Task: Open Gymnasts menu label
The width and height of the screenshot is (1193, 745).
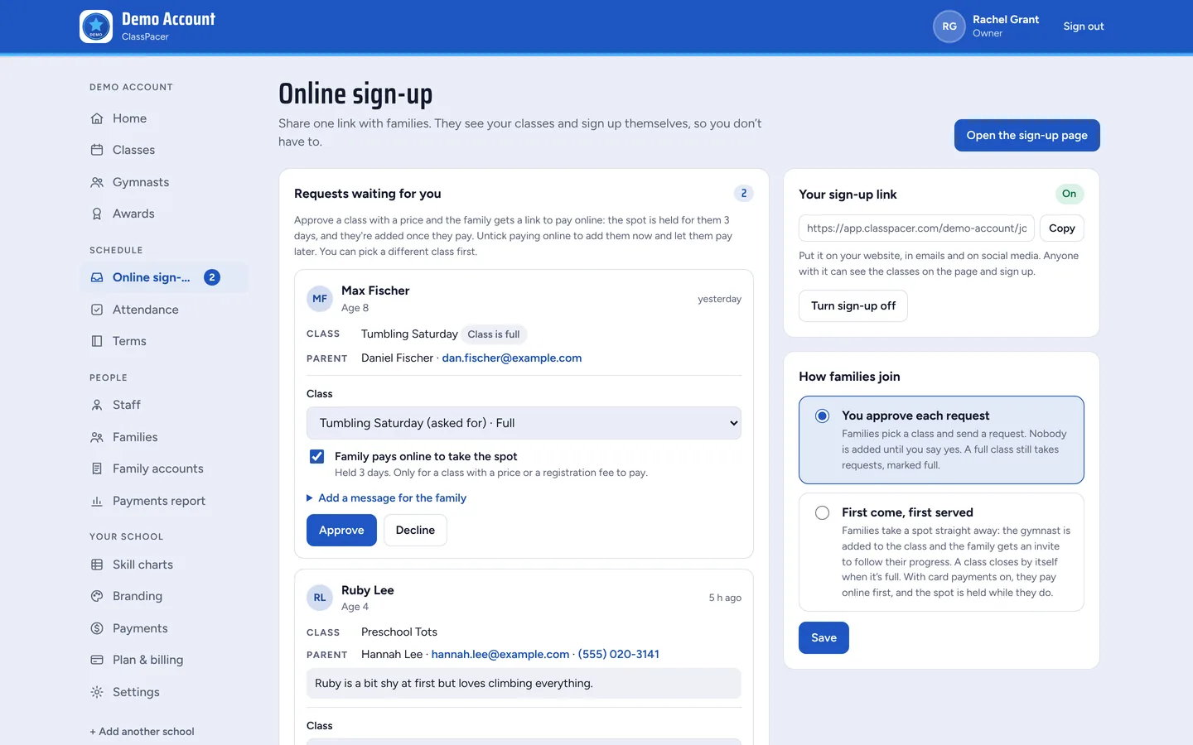Action: 141,182
